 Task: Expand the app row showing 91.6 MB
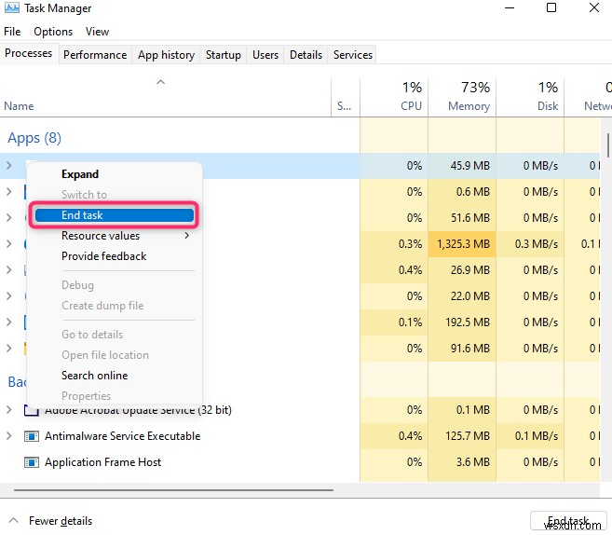click(x=9, y=348)
